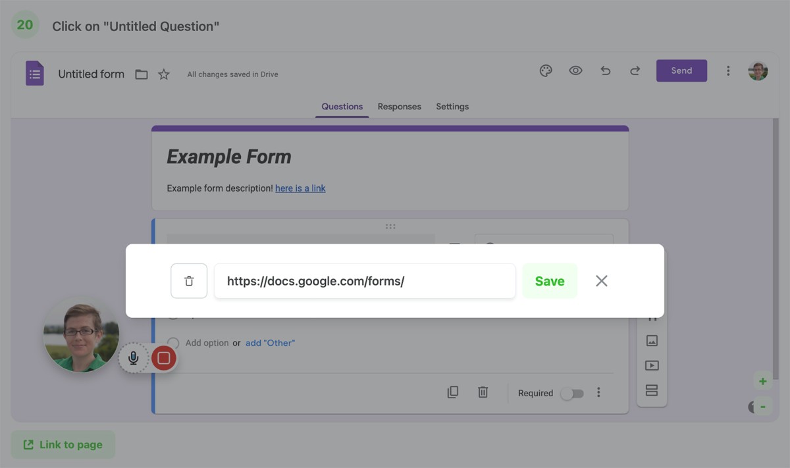Open the question's more options menu
Viewport: 790px width, 468px height.
[598, 392]
